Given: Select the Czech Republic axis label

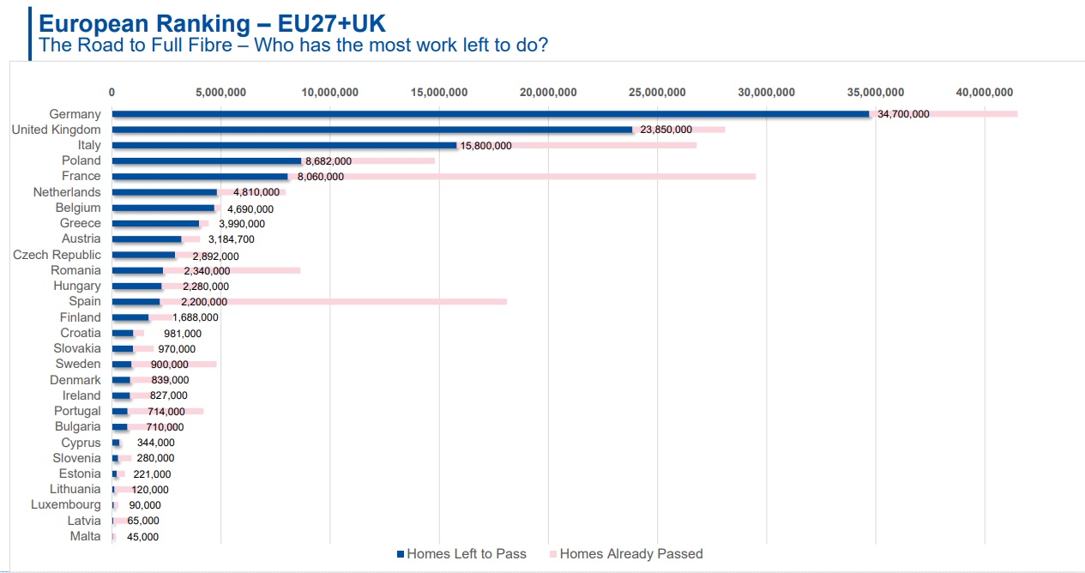Looking at the screenshot, I should pos(57,255).
